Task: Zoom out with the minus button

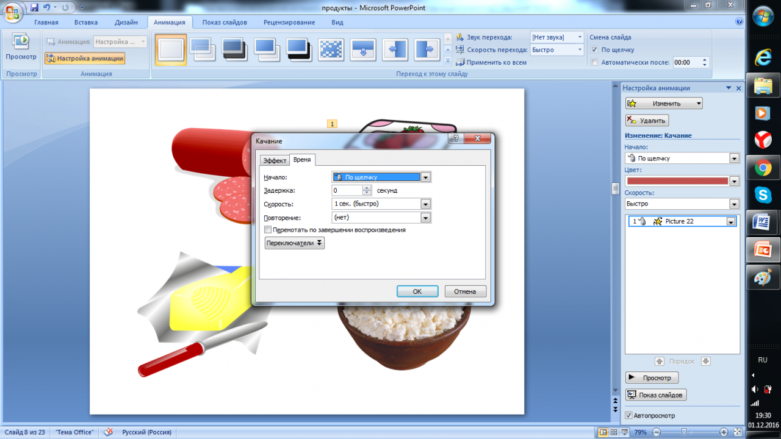Action: (x=655, y=432)
